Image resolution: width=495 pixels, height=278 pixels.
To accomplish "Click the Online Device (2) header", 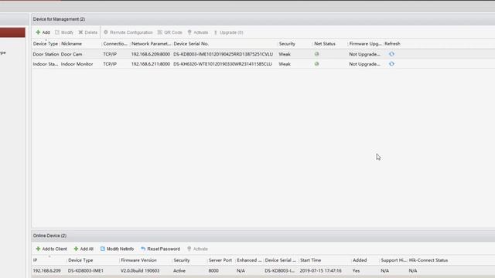I will click(49, 236).
